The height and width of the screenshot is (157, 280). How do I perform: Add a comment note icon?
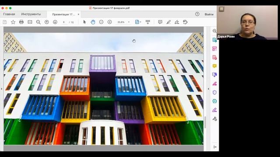(x=160, y=22)
